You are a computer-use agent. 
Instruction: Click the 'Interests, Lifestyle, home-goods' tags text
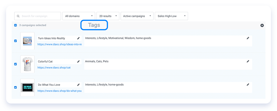coord(104,85)
